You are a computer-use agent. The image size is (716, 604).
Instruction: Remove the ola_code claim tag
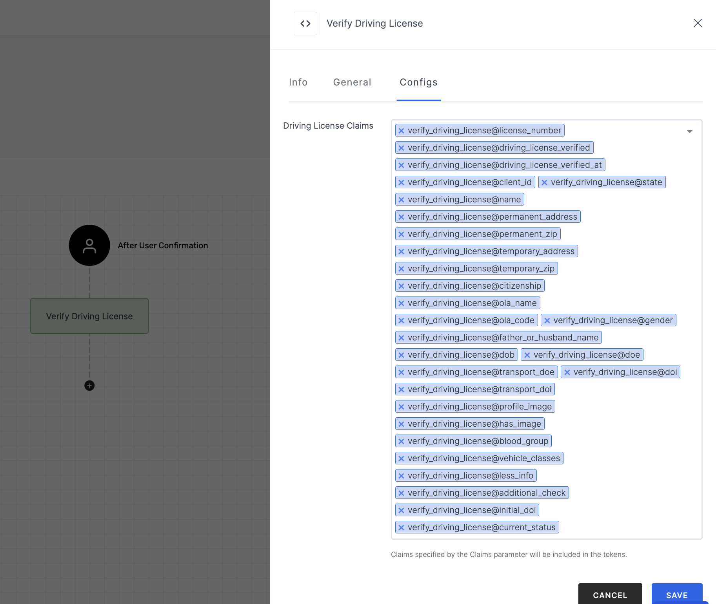point(401,320)
